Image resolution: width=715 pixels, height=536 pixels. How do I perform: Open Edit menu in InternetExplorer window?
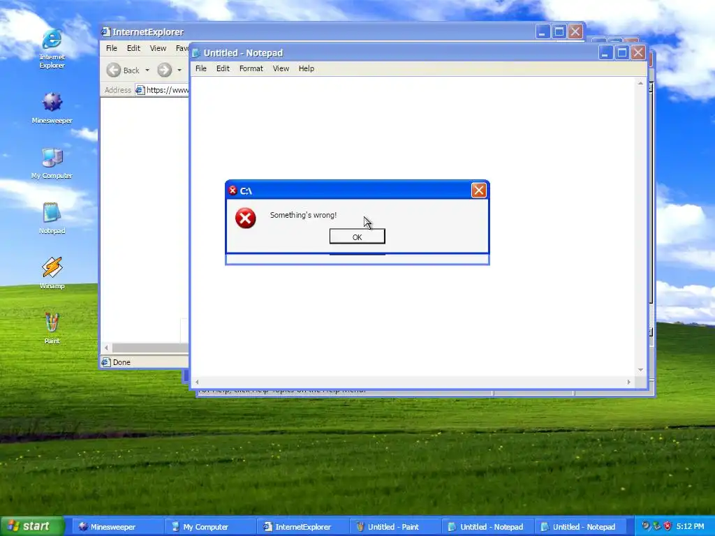pyautogui.click(x=133, y=48)
